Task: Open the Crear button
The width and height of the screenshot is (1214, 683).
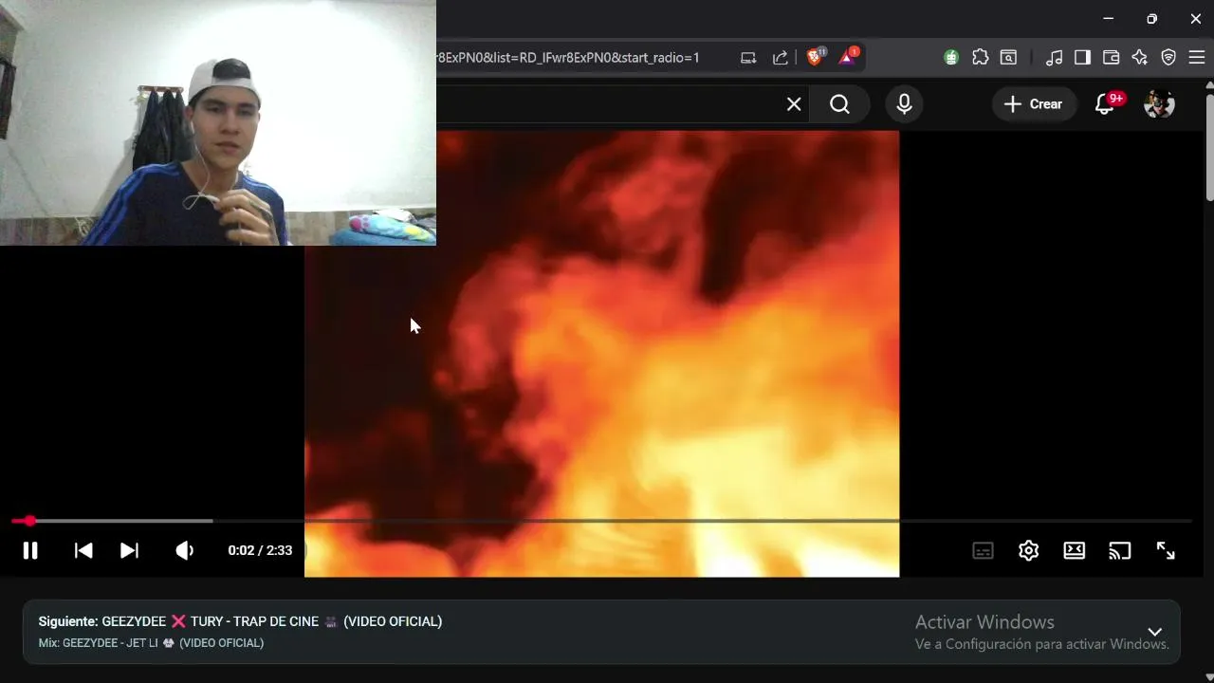Action: click(x=1034, y=104)
